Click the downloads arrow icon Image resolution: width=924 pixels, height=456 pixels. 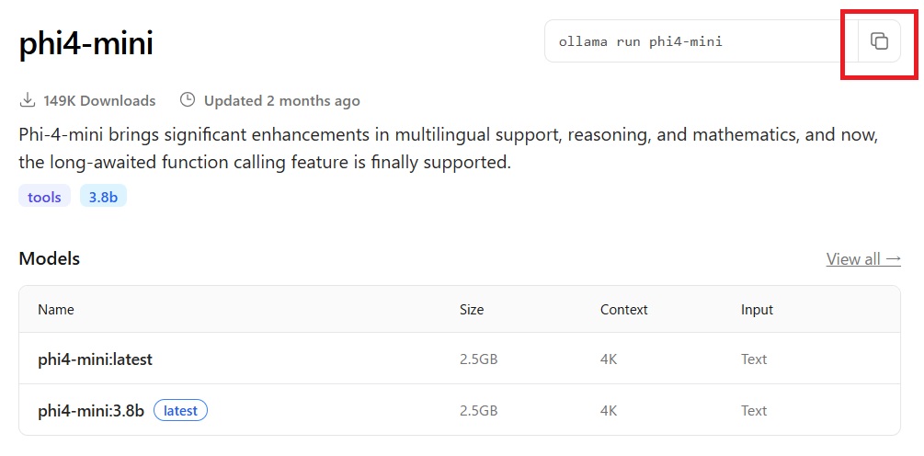tap(27, 100)
